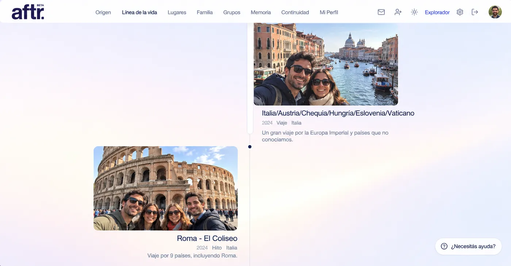The image size is (511, 266).
Task: Click the 2024 year on the Roma entry
Action: pos(202,248)
